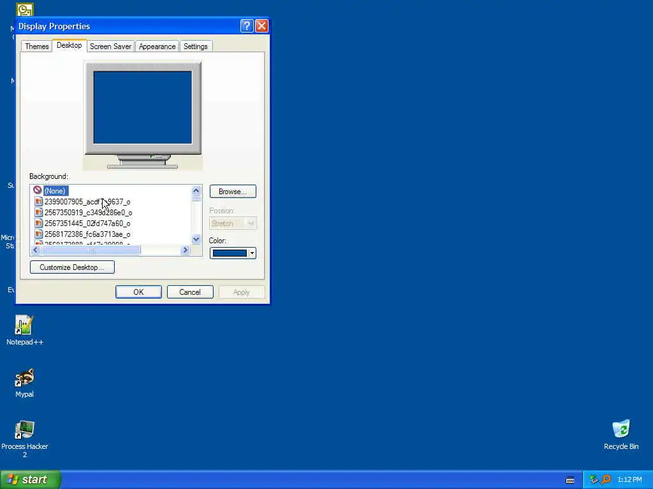Open the Position dropdown showing Stretch

coord(233,223)
